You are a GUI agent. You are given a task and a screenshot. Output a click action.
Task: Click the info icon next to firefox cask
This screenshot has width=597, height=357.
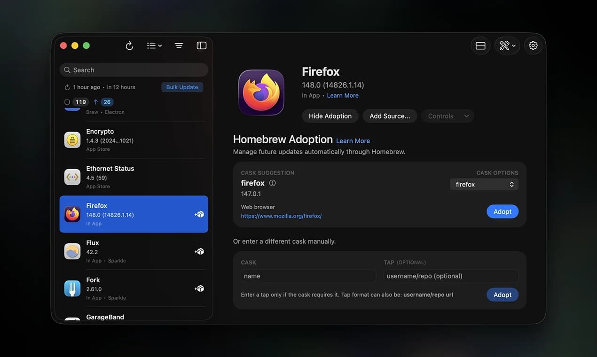[272, 183]
